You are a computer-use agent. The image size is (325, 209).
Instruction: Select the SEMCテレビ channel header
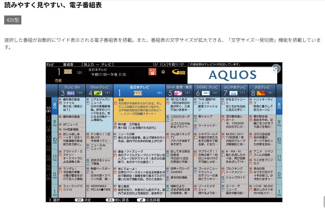[207, 90]
